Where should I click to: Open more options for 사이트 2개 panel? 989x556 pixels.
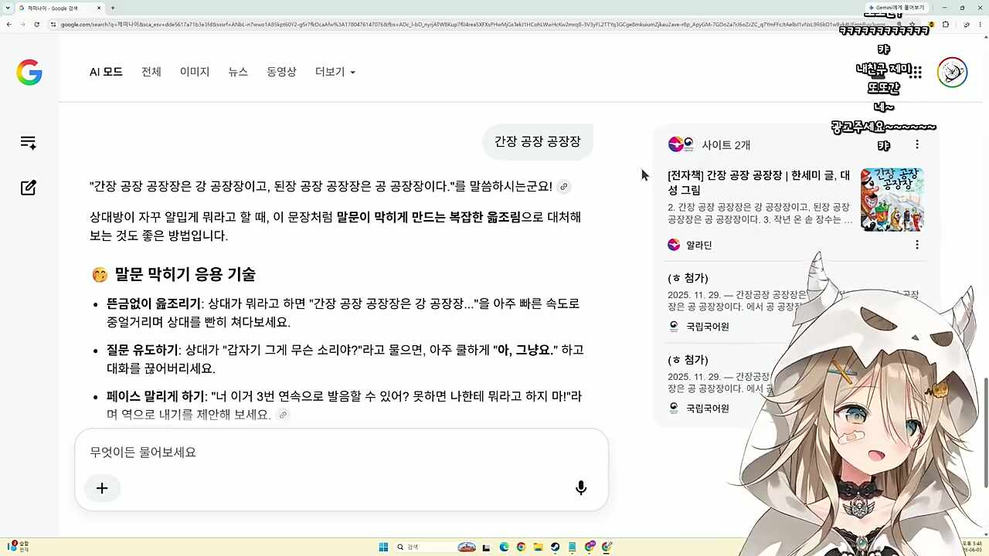[917, 144]
